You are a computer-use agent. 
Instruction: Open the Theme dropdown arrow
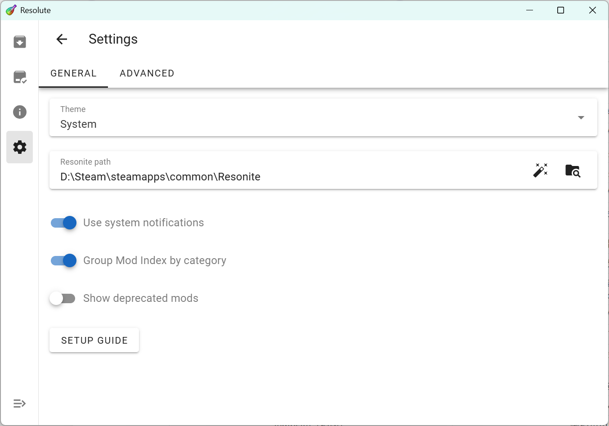581,117
